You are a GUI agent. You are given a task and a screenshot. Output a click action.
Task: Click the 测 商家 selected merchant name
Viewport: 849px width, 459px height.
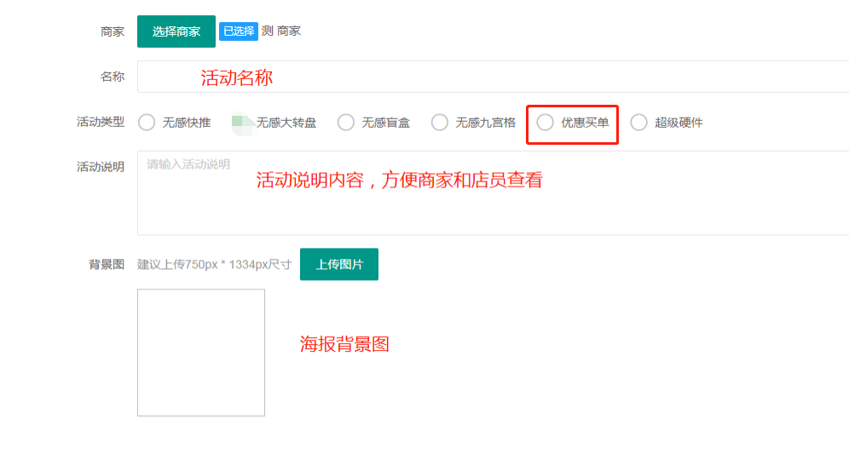coord(281,32)
